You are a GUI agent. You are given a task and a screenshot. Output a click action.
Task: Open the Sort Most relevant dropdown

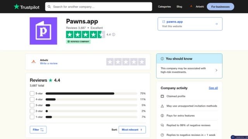[132, 130]
